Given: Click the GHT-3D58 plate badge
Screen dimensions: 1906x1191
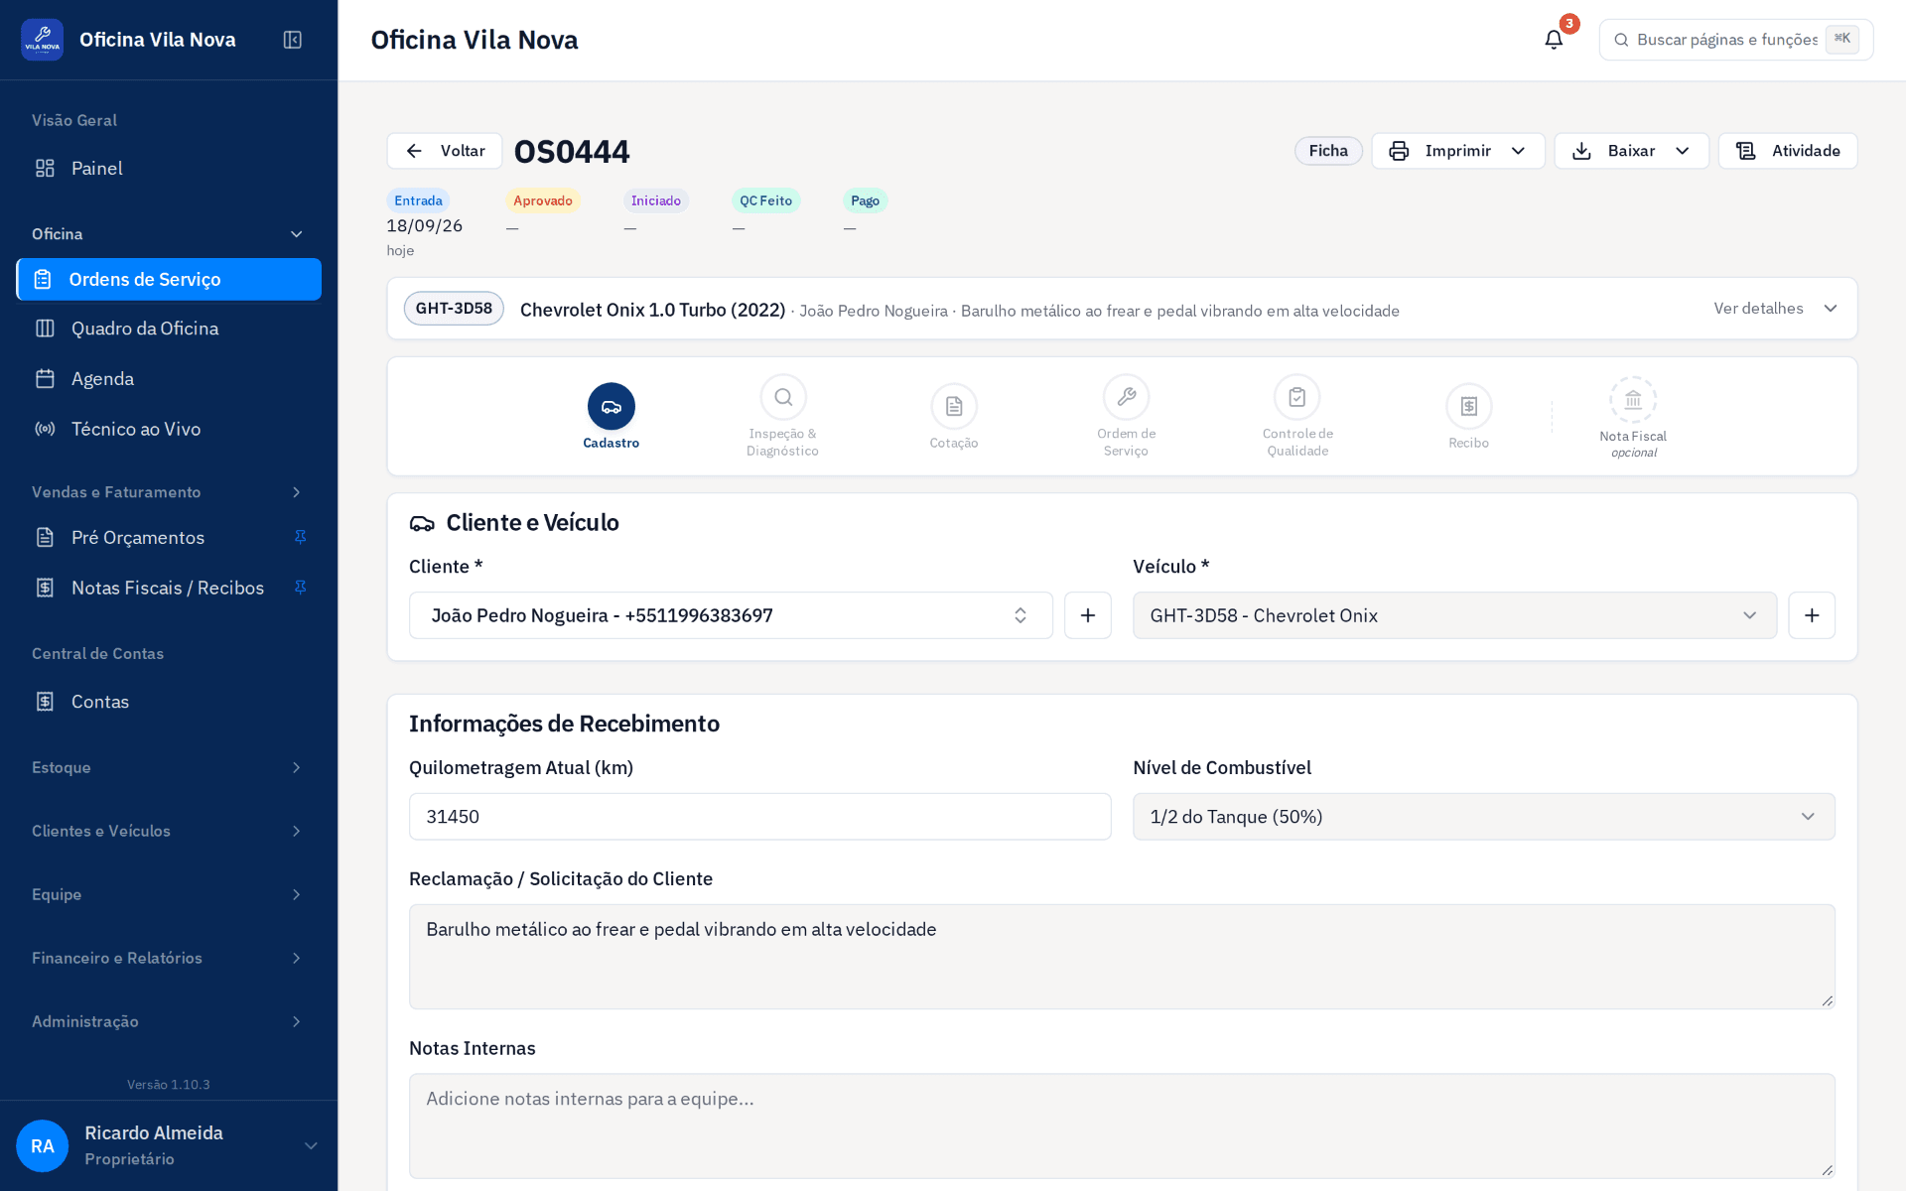Looking at the screenshot, I should (454, 309).
